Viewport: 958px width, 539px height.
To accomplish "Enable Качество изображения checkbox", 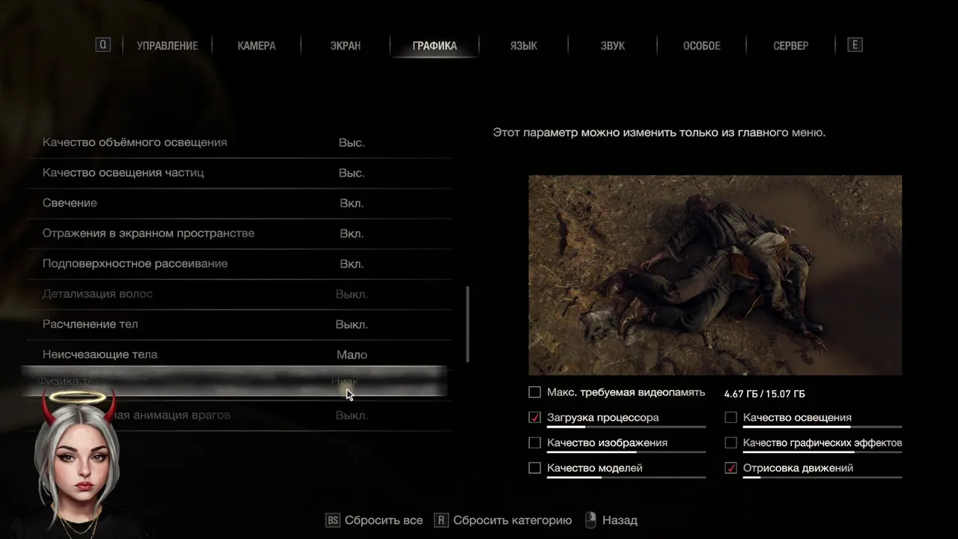I will 534,443.
